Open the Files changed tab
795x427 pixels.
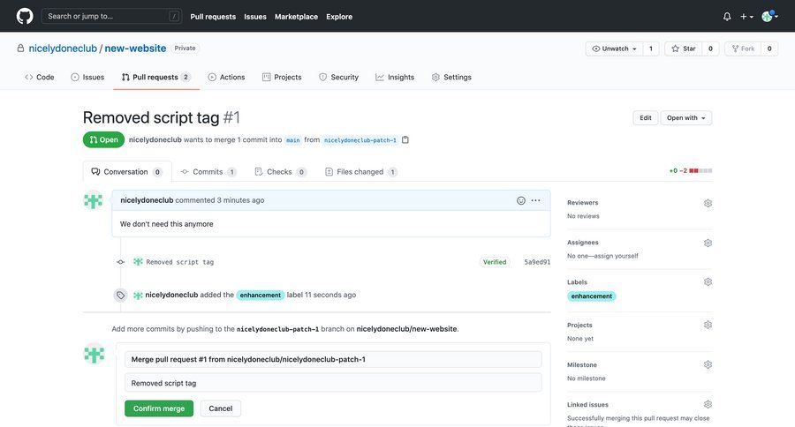point(360,172)
